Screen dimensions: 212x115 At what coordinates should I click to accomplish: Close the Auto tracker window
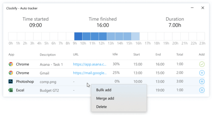(x=203, y=8)
